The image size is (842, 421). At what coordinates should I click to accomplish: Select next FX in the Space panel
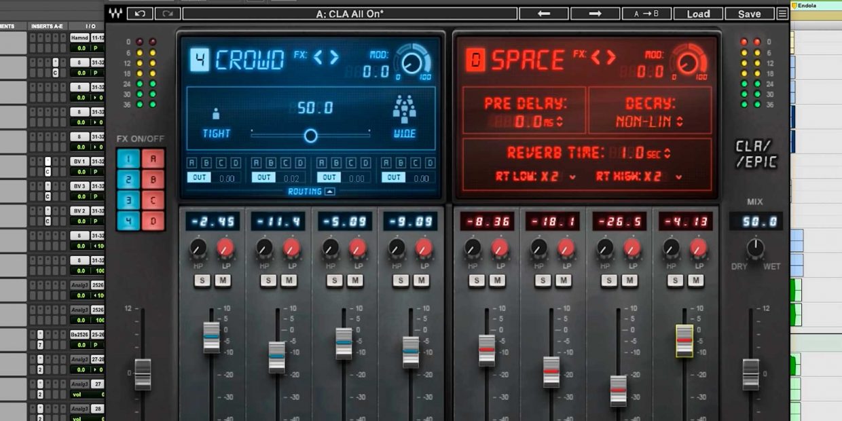(x=611, y=58)
